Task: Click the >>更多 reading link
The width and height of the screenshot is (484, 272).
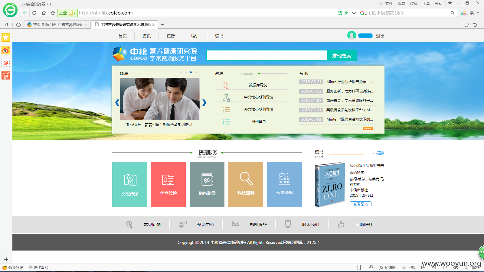Action: pos(378,153)
